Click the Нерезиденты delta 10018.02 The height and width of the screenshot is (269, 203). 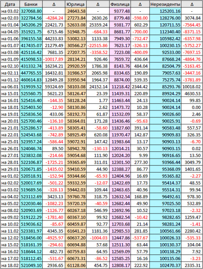tap(192, 87)
